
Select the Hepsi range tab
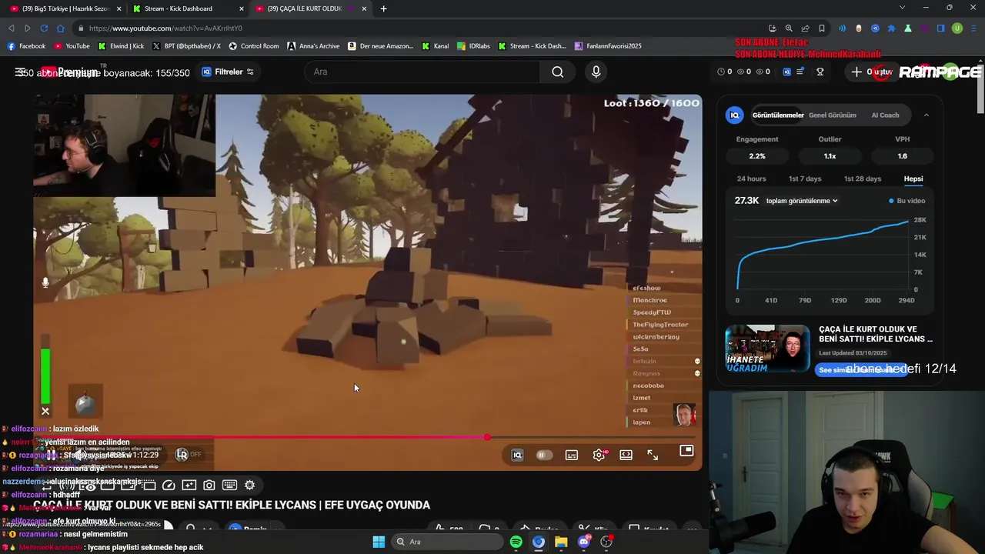coord(913,179)
